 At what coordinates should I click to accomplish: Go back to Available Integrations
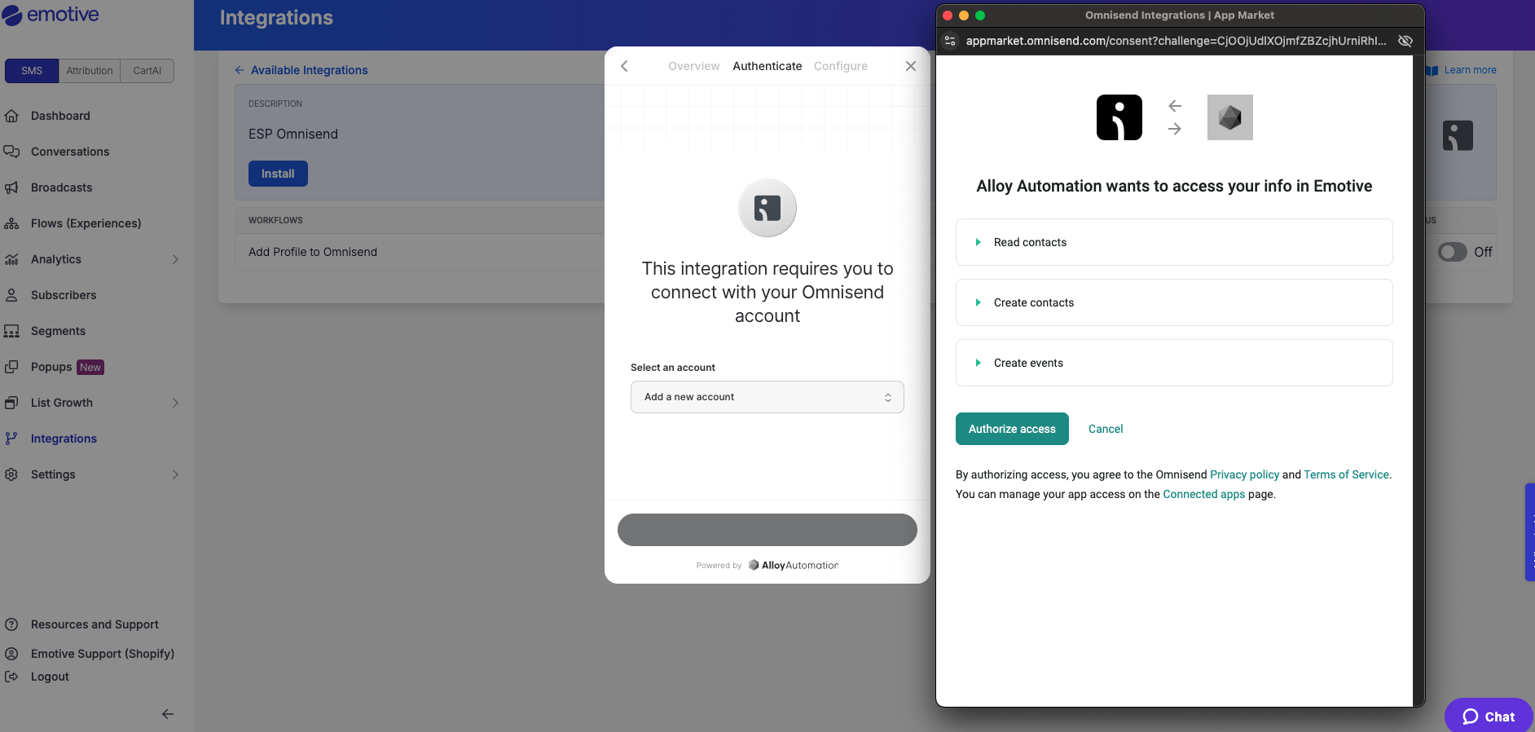coord(301,70)
